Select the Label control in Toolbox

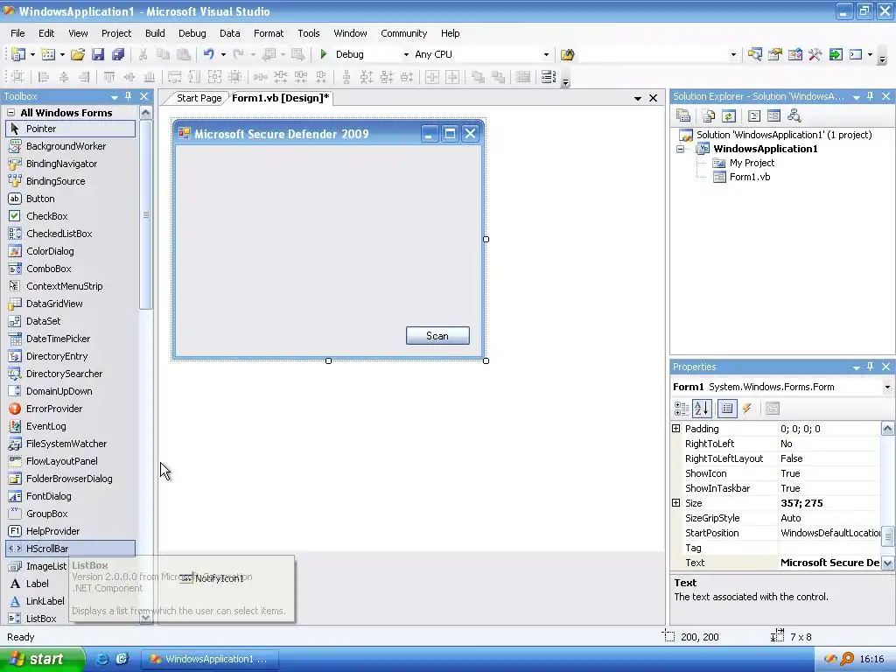37,584
